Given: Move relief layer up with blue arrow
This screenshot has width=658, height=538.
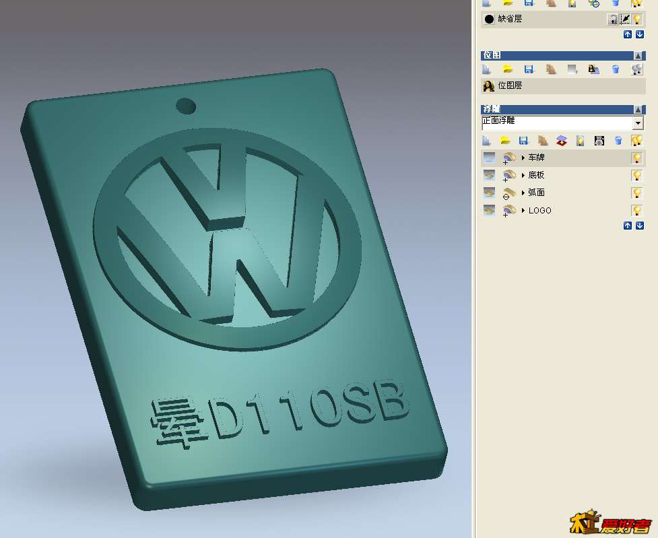Looking at the screenshot, I should (628, 226).
